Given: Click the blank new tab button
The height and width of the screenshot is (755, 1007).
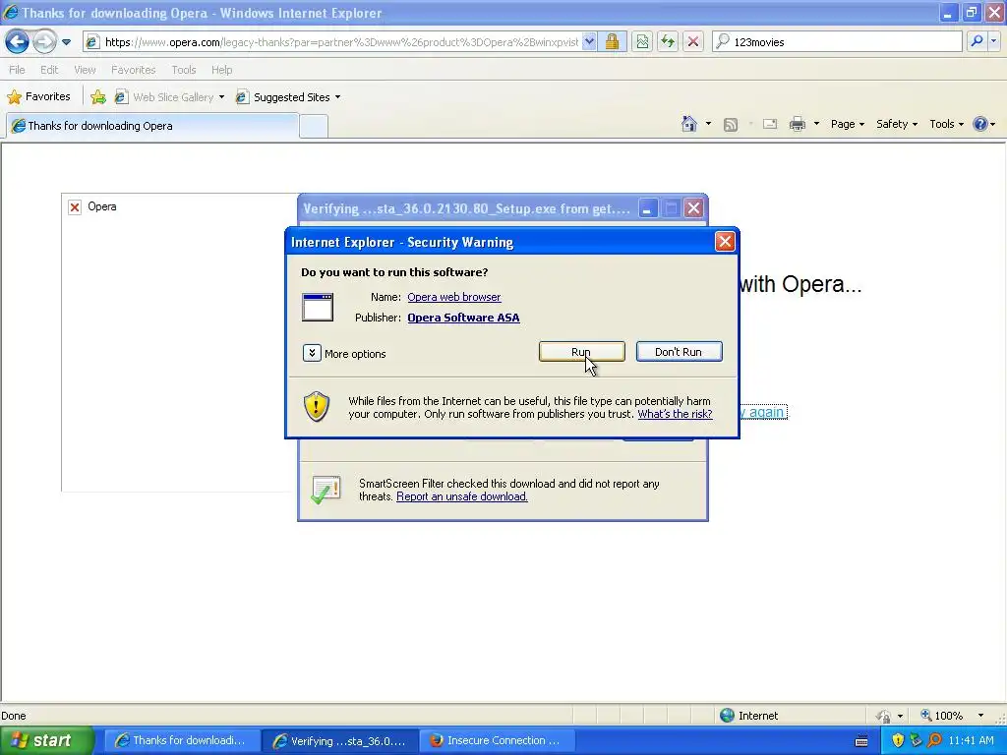Looking at the screenshot, I should click(314, 127).
